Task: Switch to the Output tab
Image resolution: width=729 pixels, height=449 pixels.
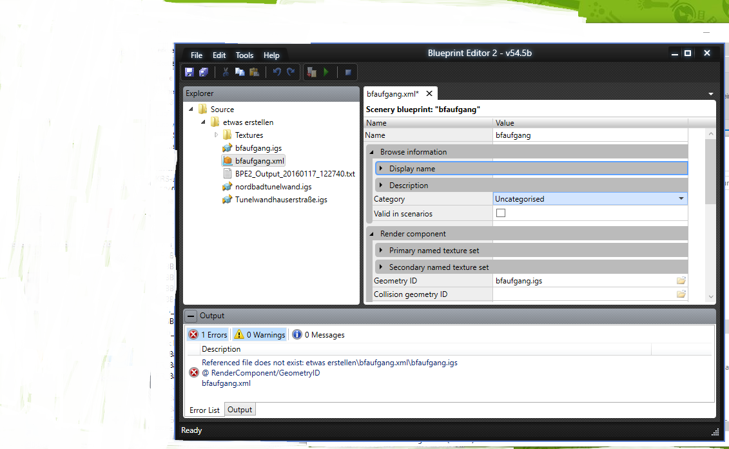Action: [x=240, y=410]
